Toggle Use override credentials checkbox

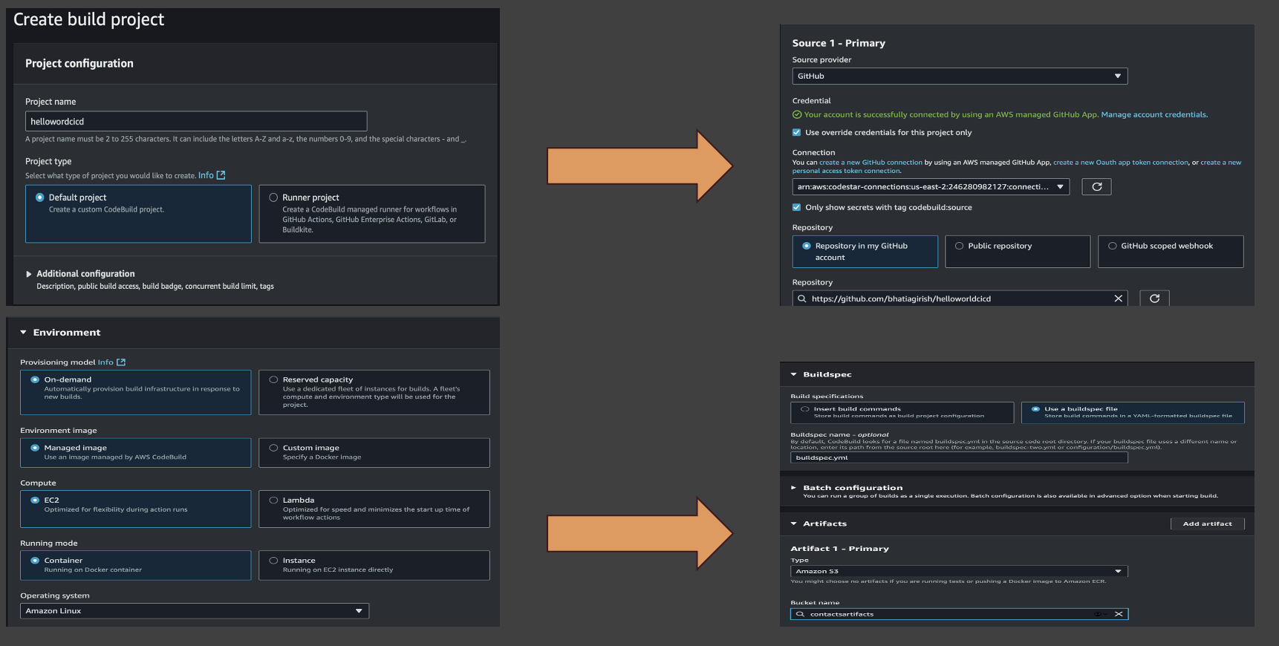[797, 132]
